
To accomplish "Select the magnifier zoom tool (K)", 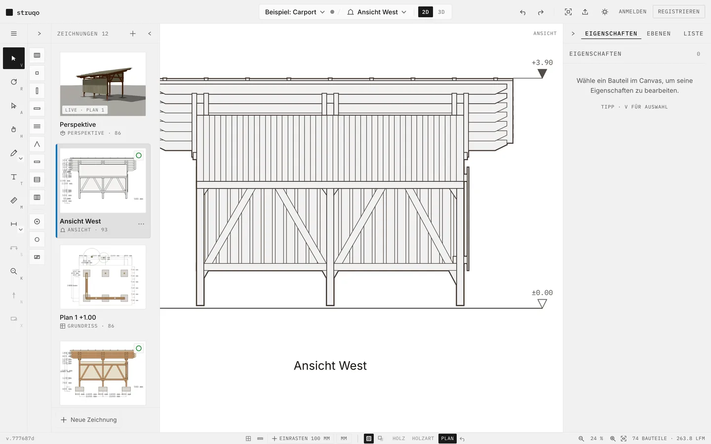I will coord(14,271).
